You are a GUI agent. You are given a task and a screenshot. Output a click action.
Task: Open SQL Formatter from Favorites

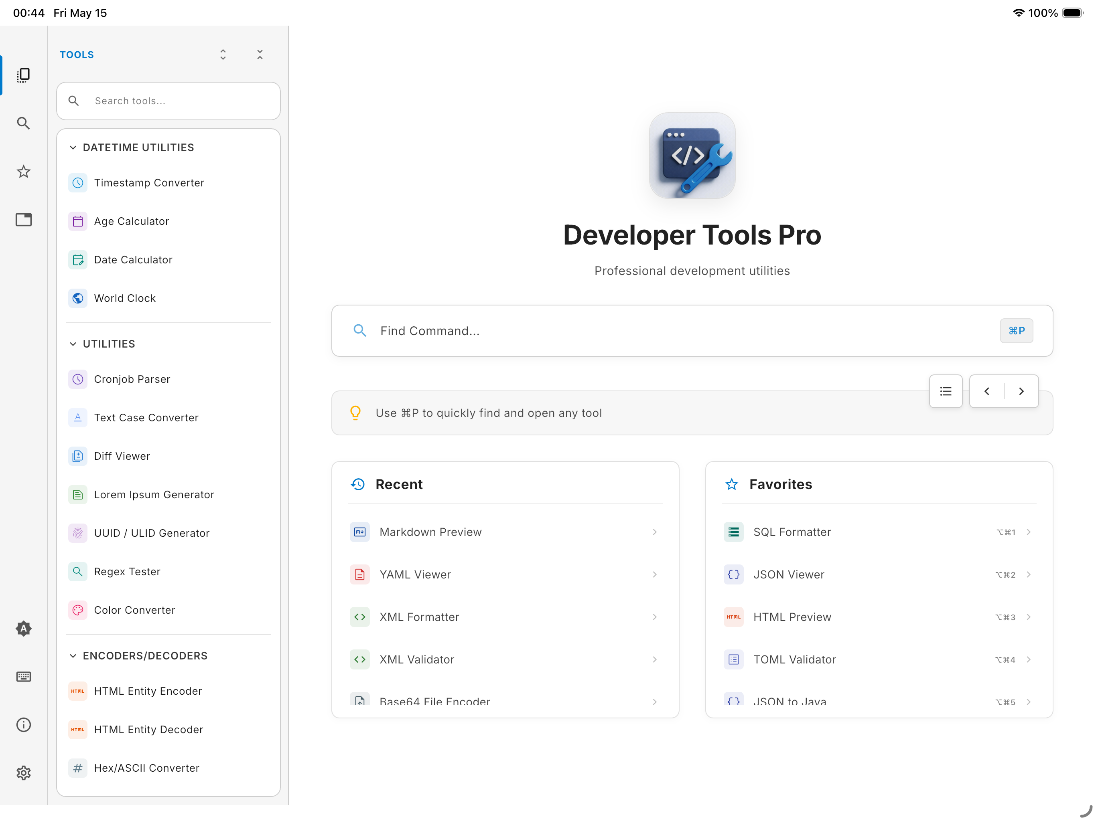(879, 532)
